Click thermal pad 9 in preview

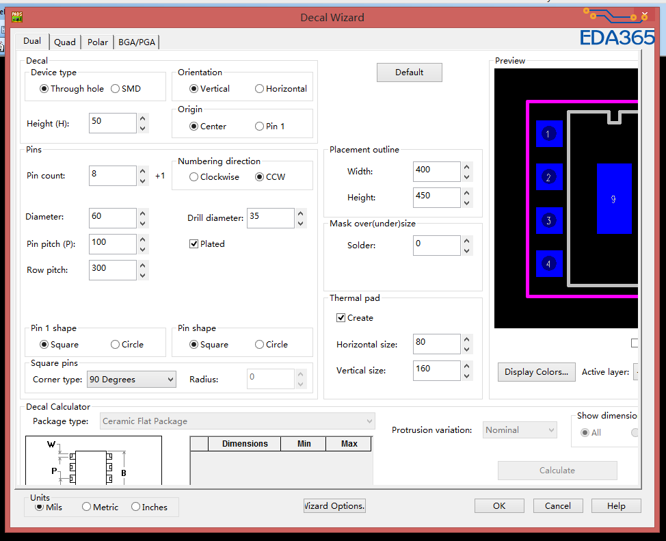click(614, 198)
